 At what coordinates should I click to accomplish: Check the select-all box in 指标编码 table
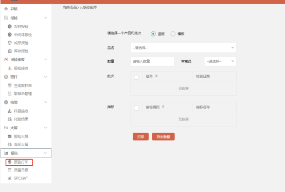[x=136, y=108]
